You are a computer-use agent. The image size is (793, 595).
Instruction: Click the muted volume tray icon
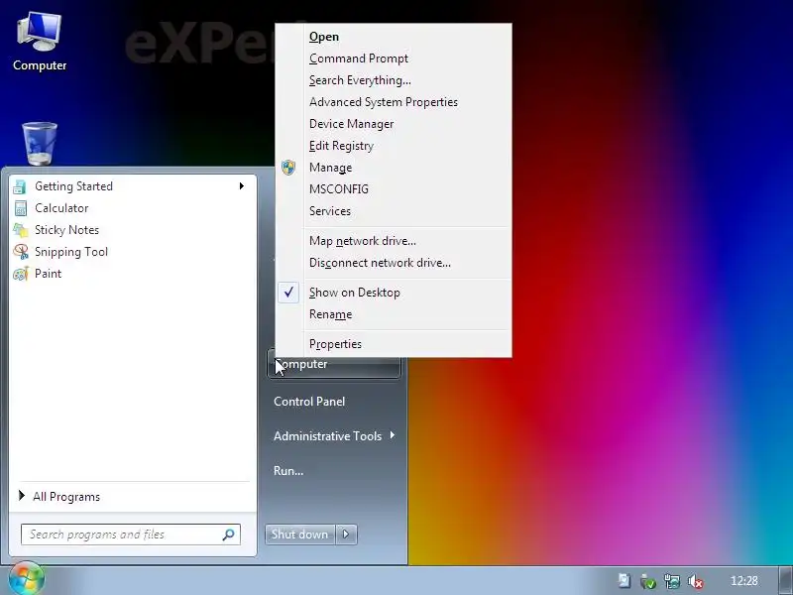[x=696, y=581]
